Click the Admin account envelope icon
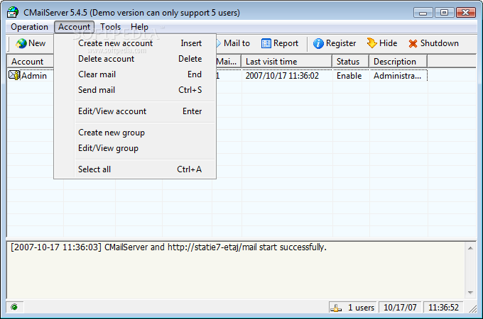Screen dimensions: 483x319 pyautogui.click(x=14, y=75)
